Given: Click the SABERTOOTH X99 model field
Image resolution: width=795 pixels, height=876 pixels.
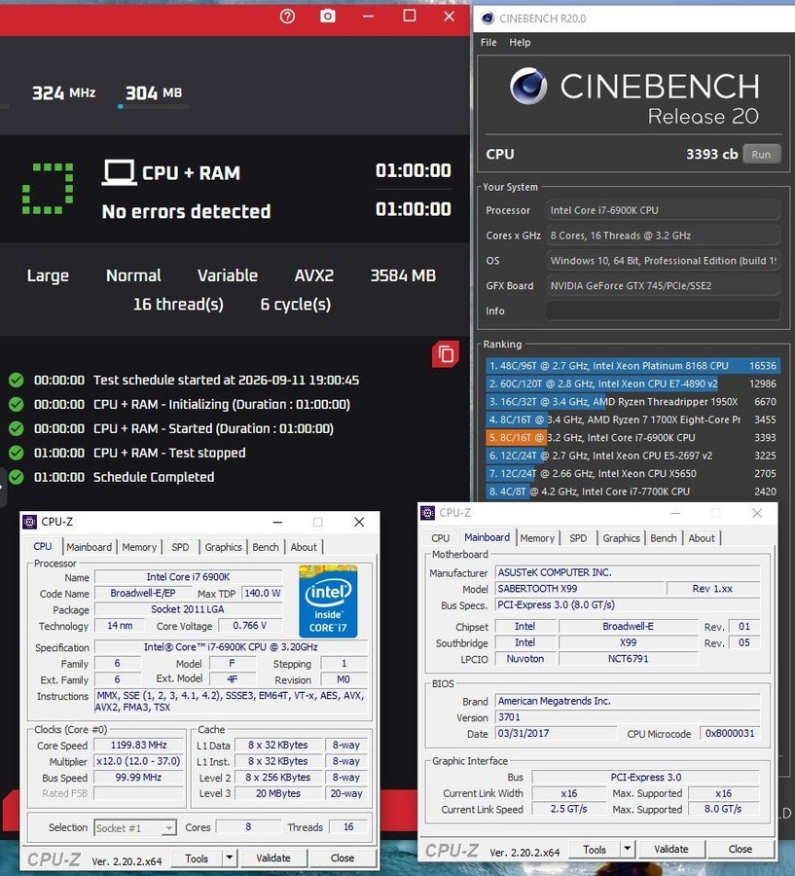Looking at the screenshot, I should point(579,589).
